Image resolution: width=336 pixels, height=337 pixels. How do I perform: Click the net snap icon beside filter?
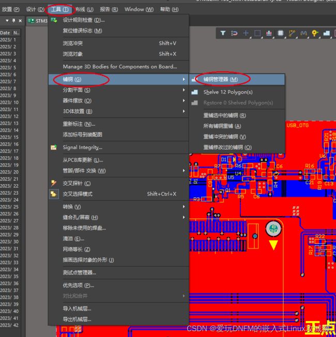234,33
